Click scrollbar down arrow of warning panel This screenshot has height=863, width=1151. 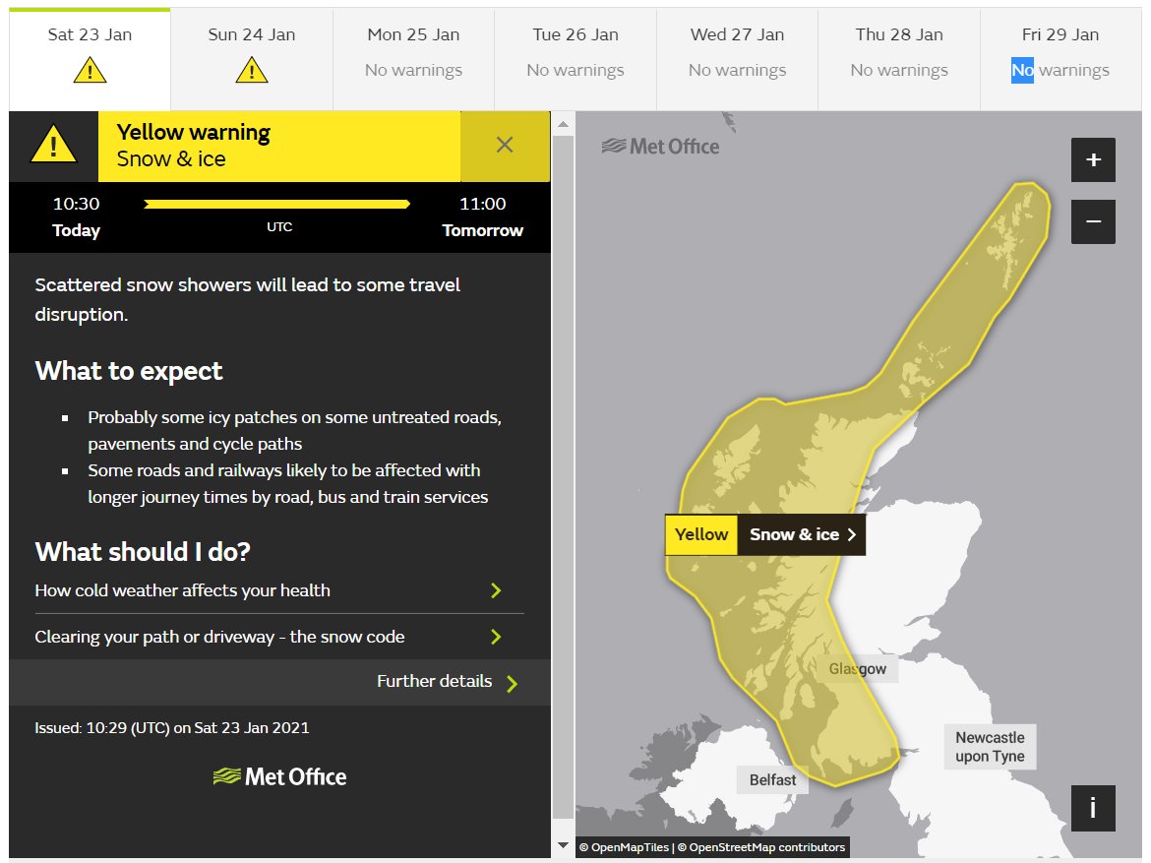[563, 845]
